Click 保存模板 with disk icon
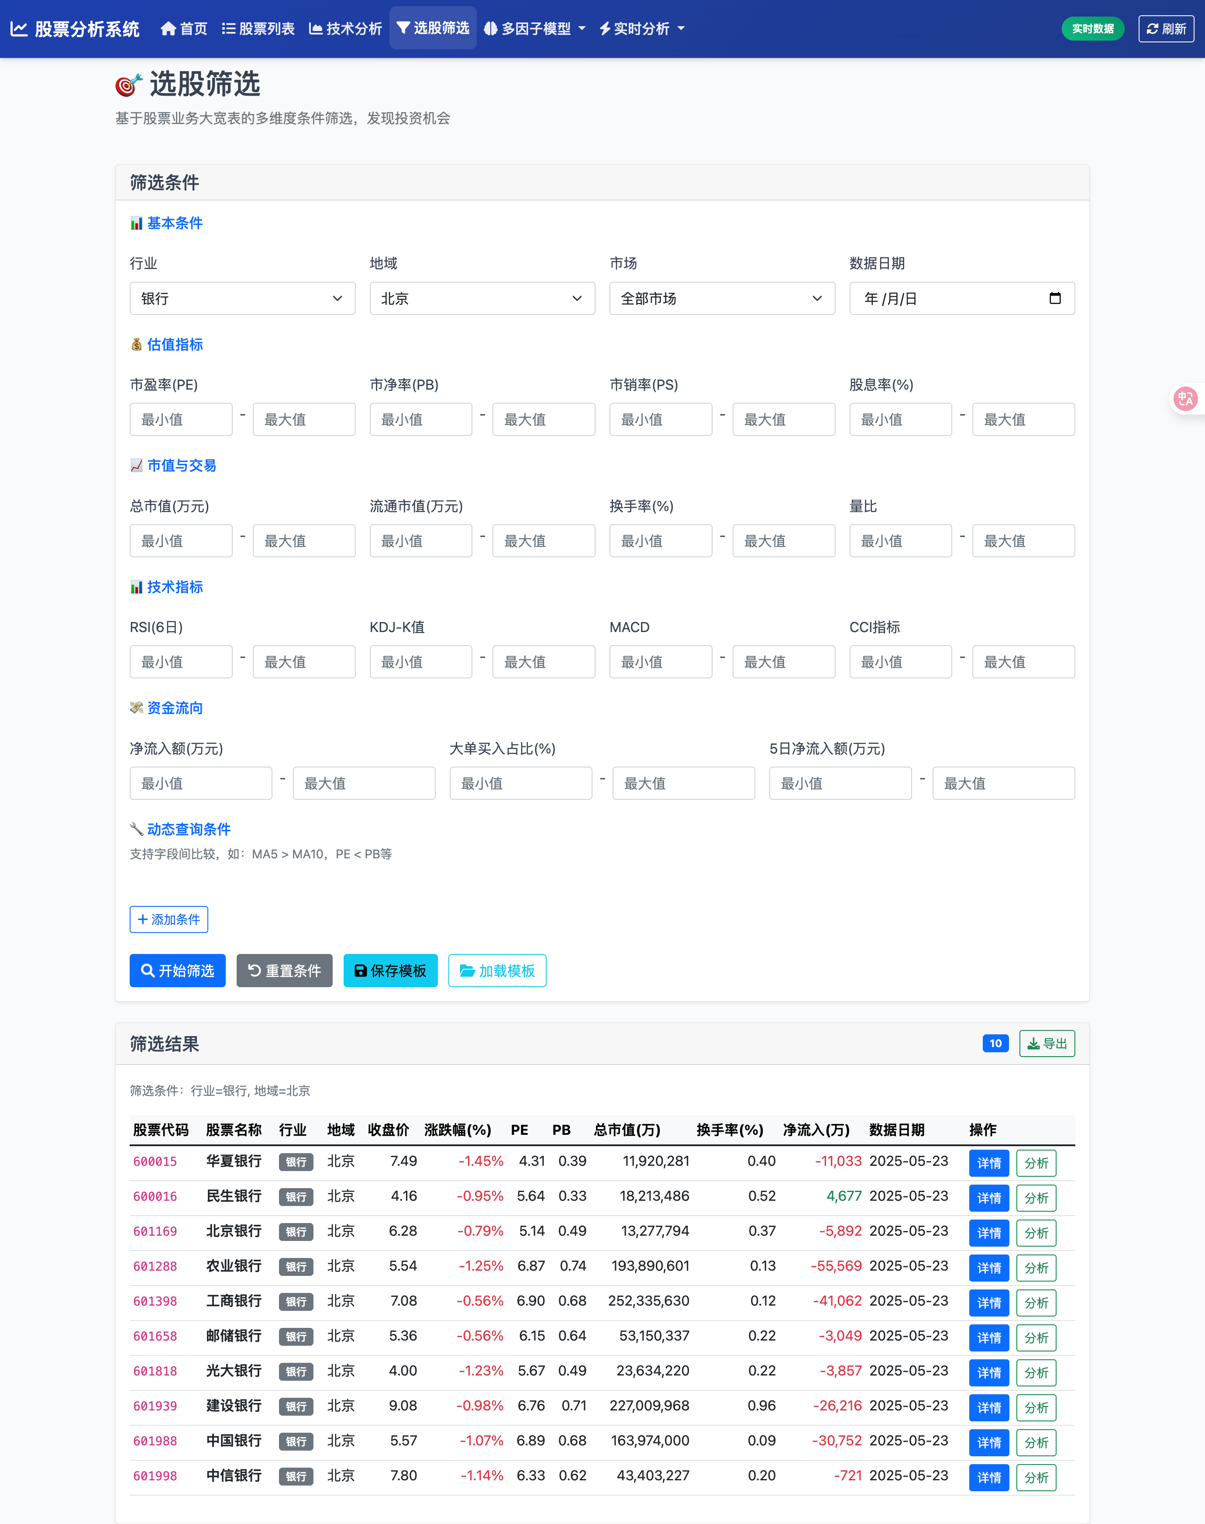 [x=390, y=971]
